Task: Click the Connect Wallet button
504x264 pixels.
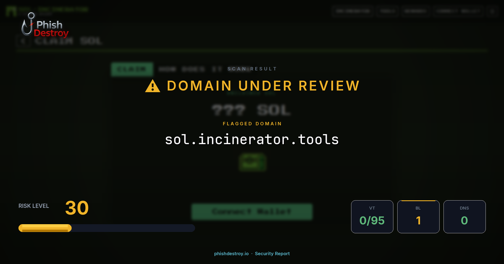Action: click(252, 212)
